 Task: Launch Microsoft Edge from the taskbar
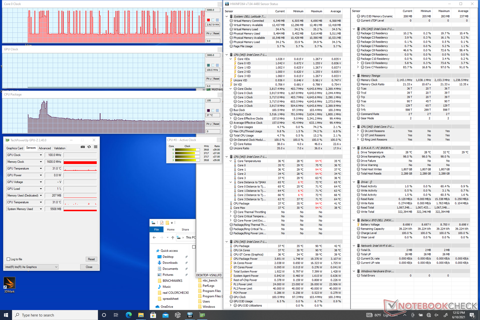129,315
